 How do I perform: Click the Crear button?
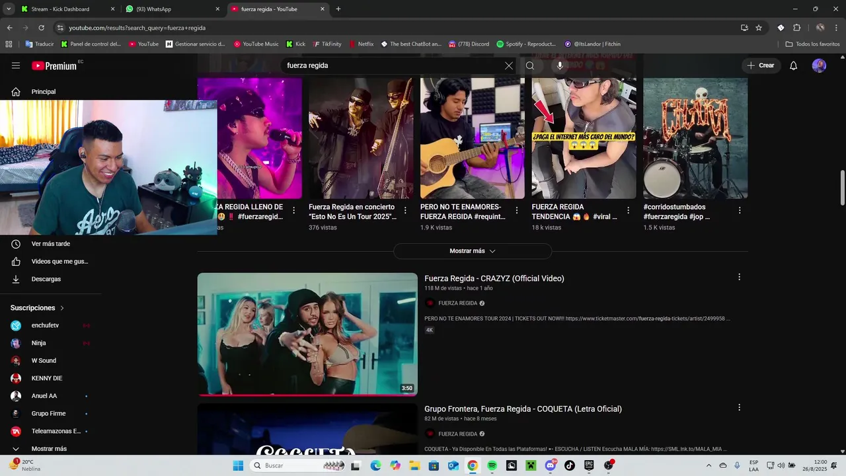click(x=761, y=65)
